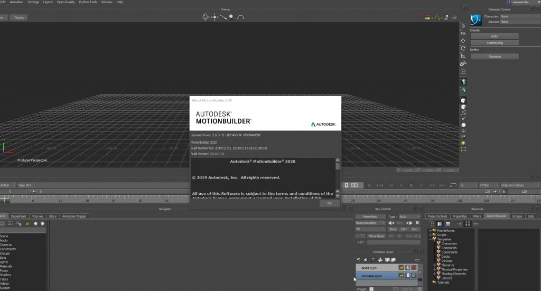Click the Move Keys button
Image resolution: width=541 pixels, height=291 pixels.
(376, 236)
